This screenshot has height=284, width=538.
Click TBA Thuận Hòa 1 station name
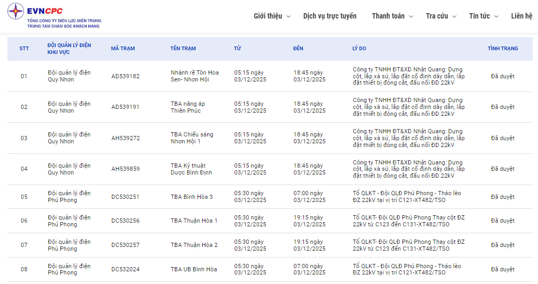click(194, 221)
